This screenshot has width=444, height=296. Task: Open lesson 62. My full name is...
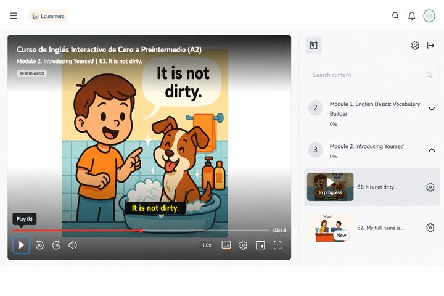pyautogui.click(x=380, y=228)
